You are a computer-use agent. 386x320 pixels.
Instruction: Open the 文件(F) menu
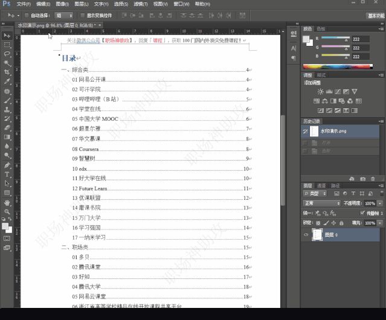(x=24, y=4)
